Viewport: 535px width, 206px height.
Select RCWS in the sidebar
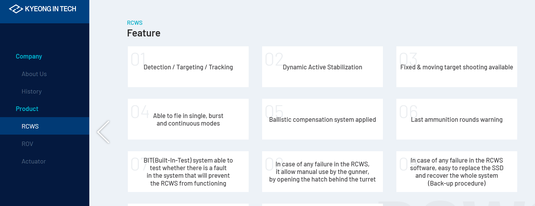(30, 126)
